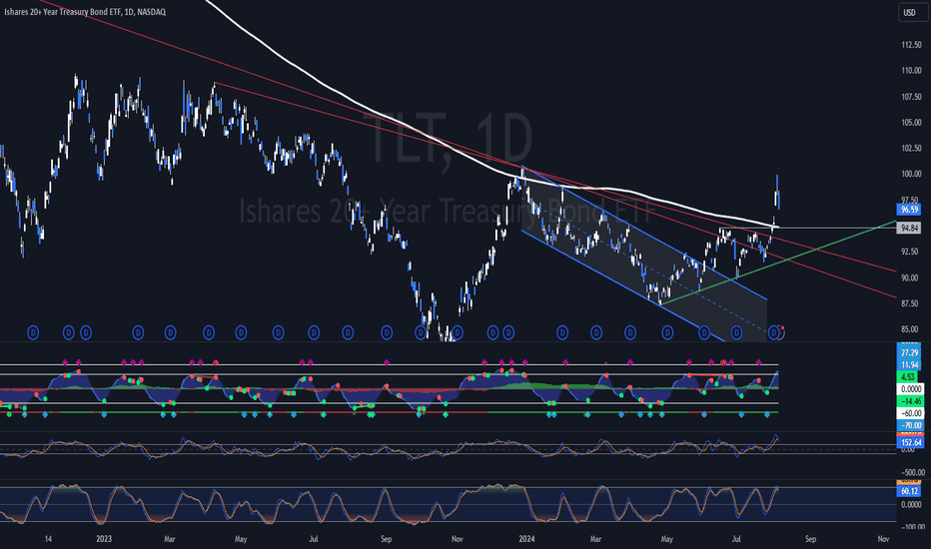Click the 102.50 price axis label
The width and height of the screenshot is (931, 549).
pos(911,149)
